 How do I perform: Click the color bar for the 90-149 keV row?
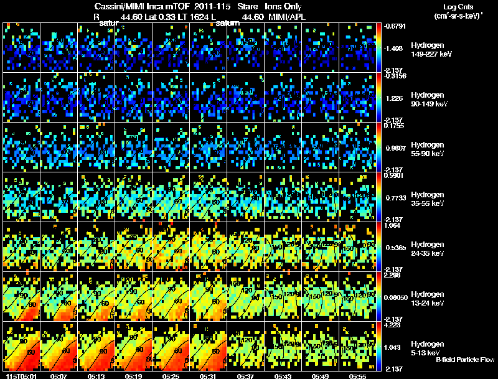coord(378,98)
